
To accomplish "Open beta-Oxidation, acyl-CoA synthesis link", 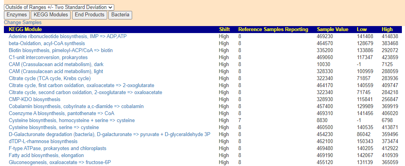I will coord(47,44).
